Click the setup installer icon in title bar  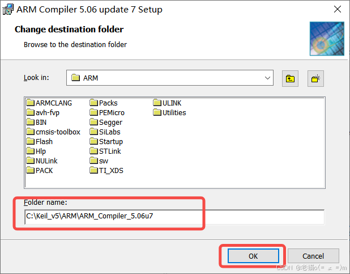click(x=8, y=10)
